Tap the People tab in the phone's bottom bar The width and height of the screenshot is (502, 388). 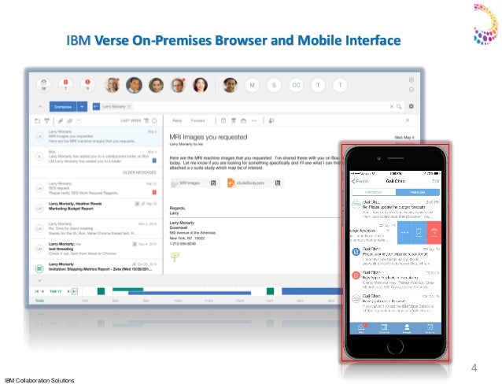click(x=407, y=328)
